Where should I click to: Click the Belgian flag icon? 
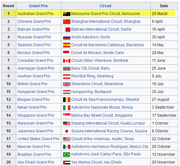[x=67, y=100]
